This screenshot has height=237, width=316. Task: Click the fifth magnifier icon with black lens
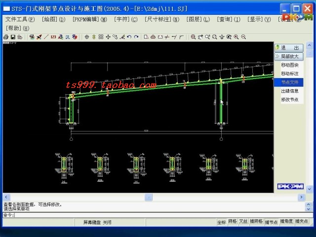point(229,37)
